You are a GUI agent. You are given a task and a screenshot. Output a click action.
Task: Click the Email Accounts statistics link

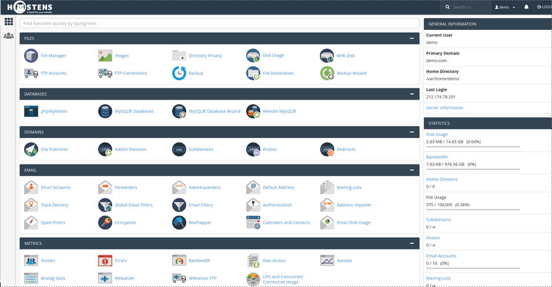(x=441, y=256)
